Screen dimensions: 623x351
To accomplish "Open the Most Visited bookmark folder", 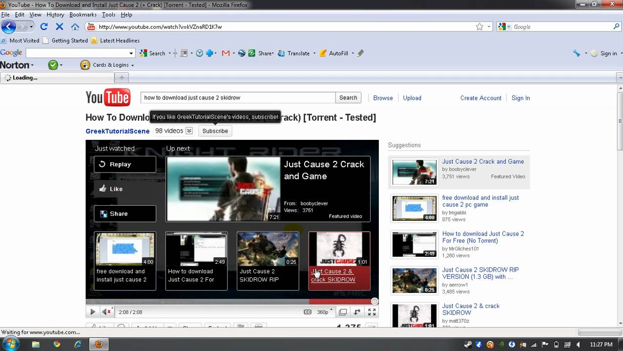I will tap(20, 40).
